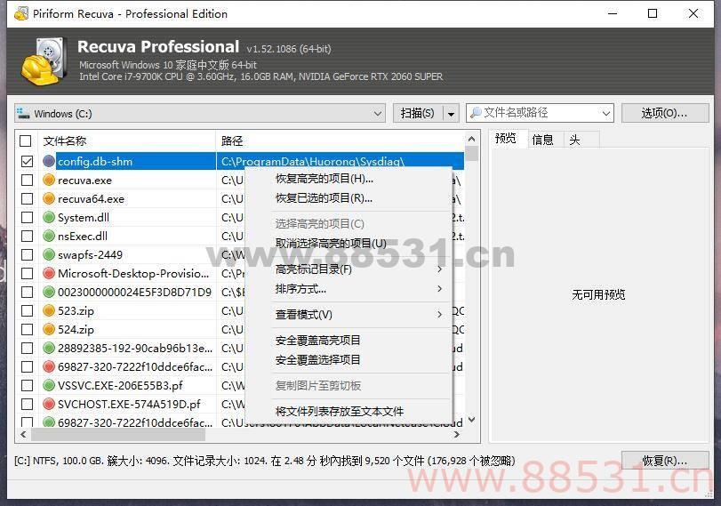Click the 恢复(R) recover button

(664, 461)
